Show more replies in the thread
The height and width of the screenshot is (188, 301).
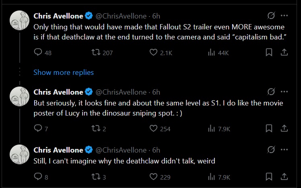tap(64, 72)
